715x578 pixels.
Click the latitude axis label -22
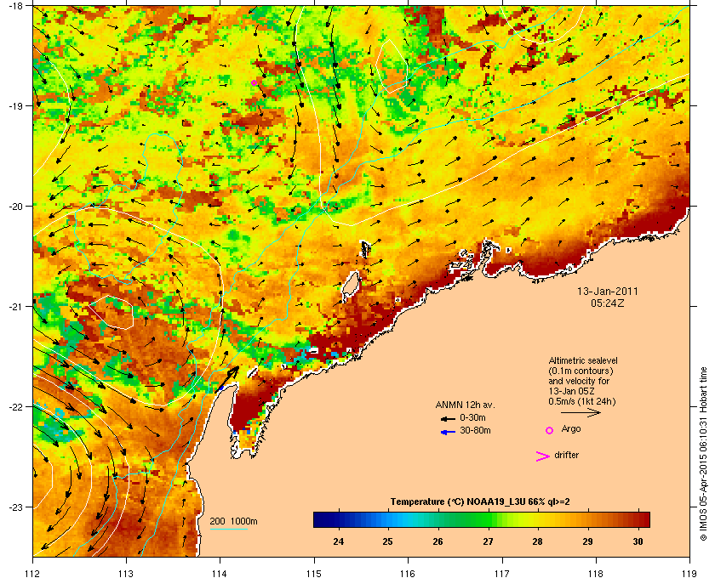[x=16, y=407]
